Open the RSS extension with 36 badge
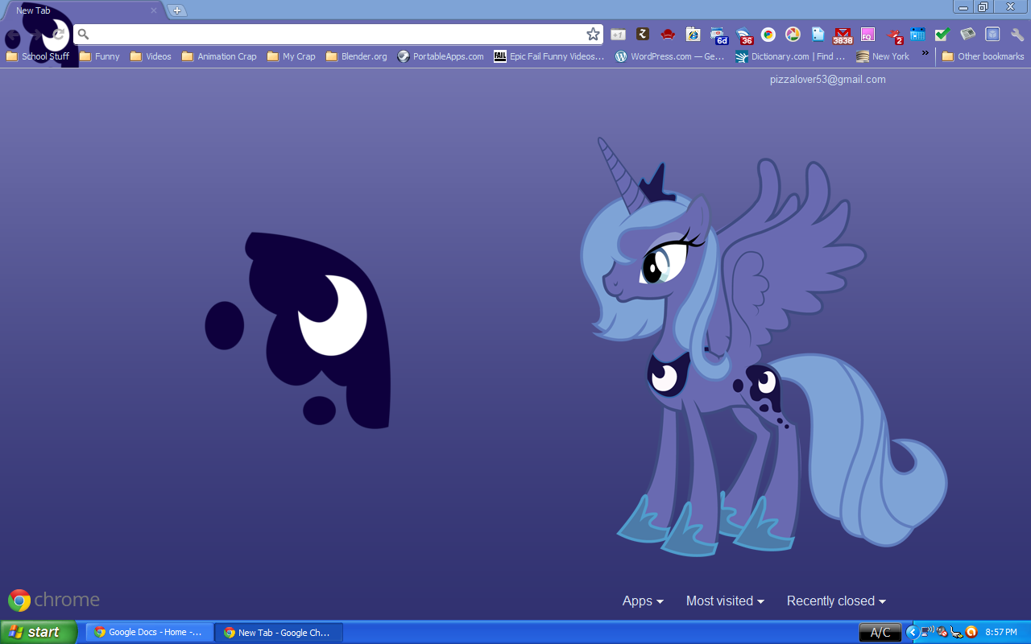Viewport: 1031px width, 644px height. [744, 35]
